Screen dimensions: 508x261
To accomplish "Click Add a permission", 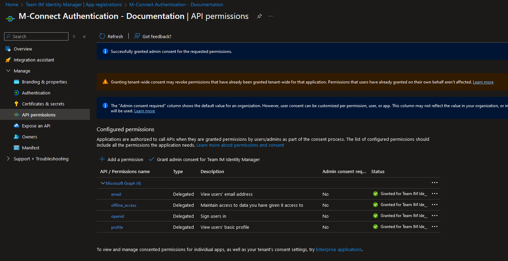I will [x=121, y=159].
